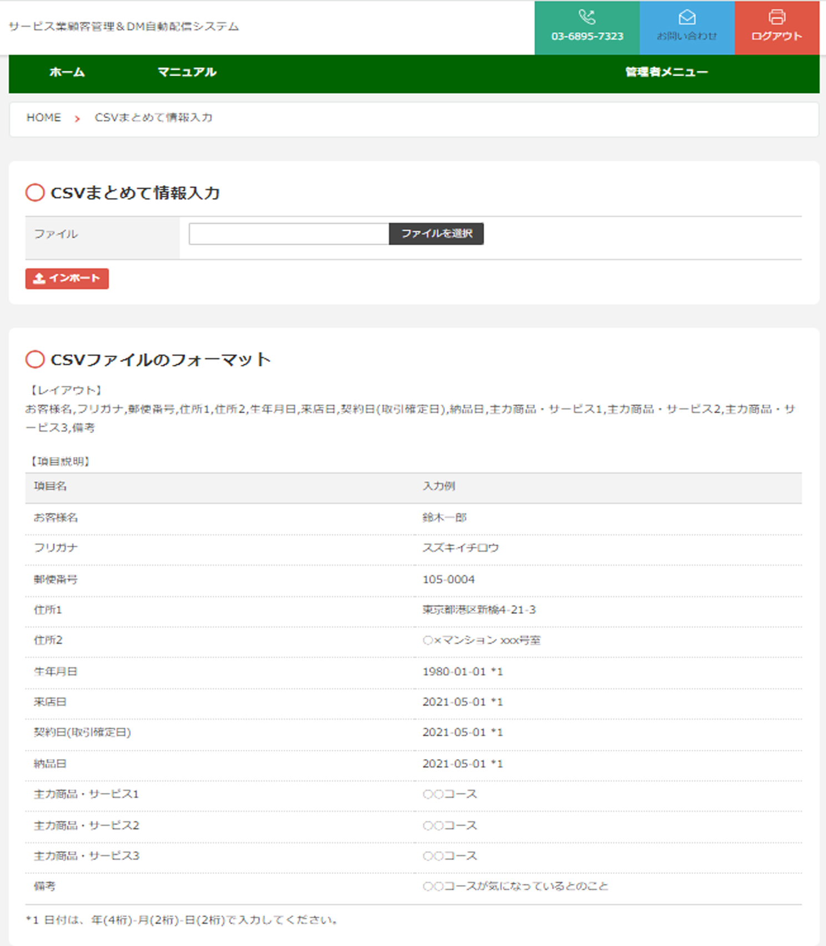Click the インポート button
Image resolution: width=826 pixels, height=946 pixels.
click(x=67, y=278)
